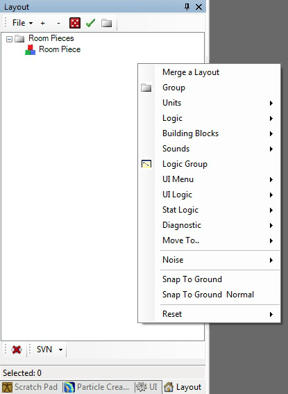Switch to the Scratch Pad tab

point(31,387)
